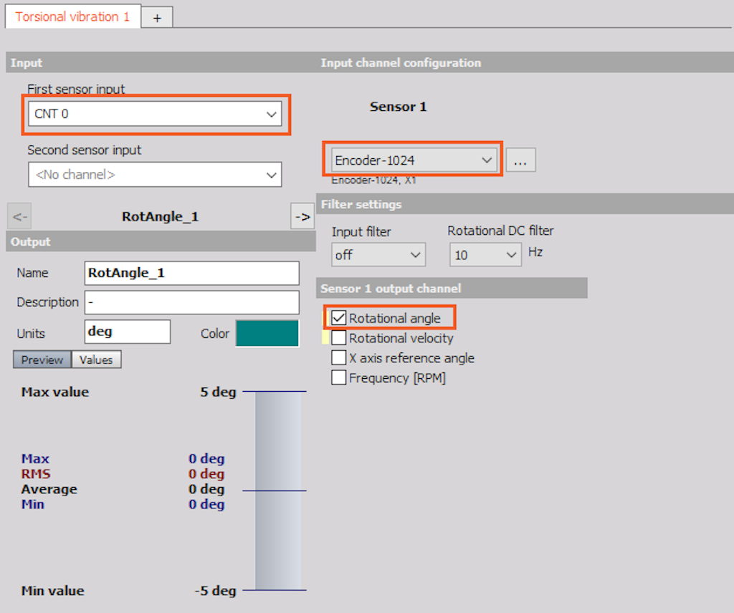
Task: Open the teal Color swatch
Action: (267, 333)
